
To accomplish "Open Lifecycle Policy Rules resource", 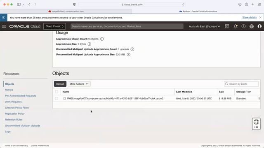I will click(17, 108).
